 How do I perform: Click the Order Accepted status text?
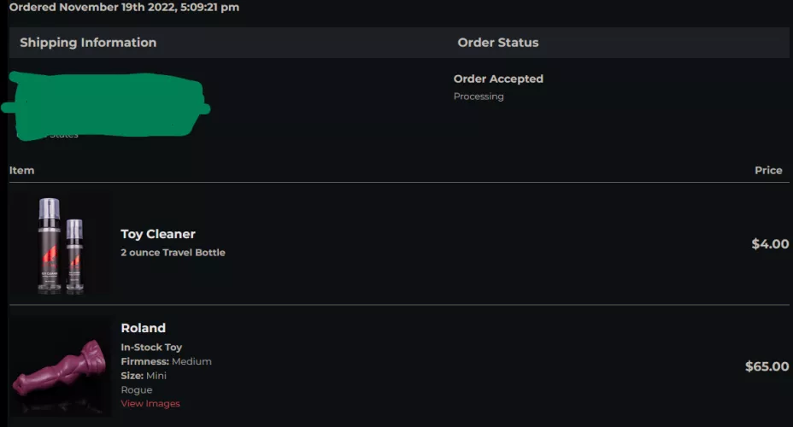tap(498, 79)
